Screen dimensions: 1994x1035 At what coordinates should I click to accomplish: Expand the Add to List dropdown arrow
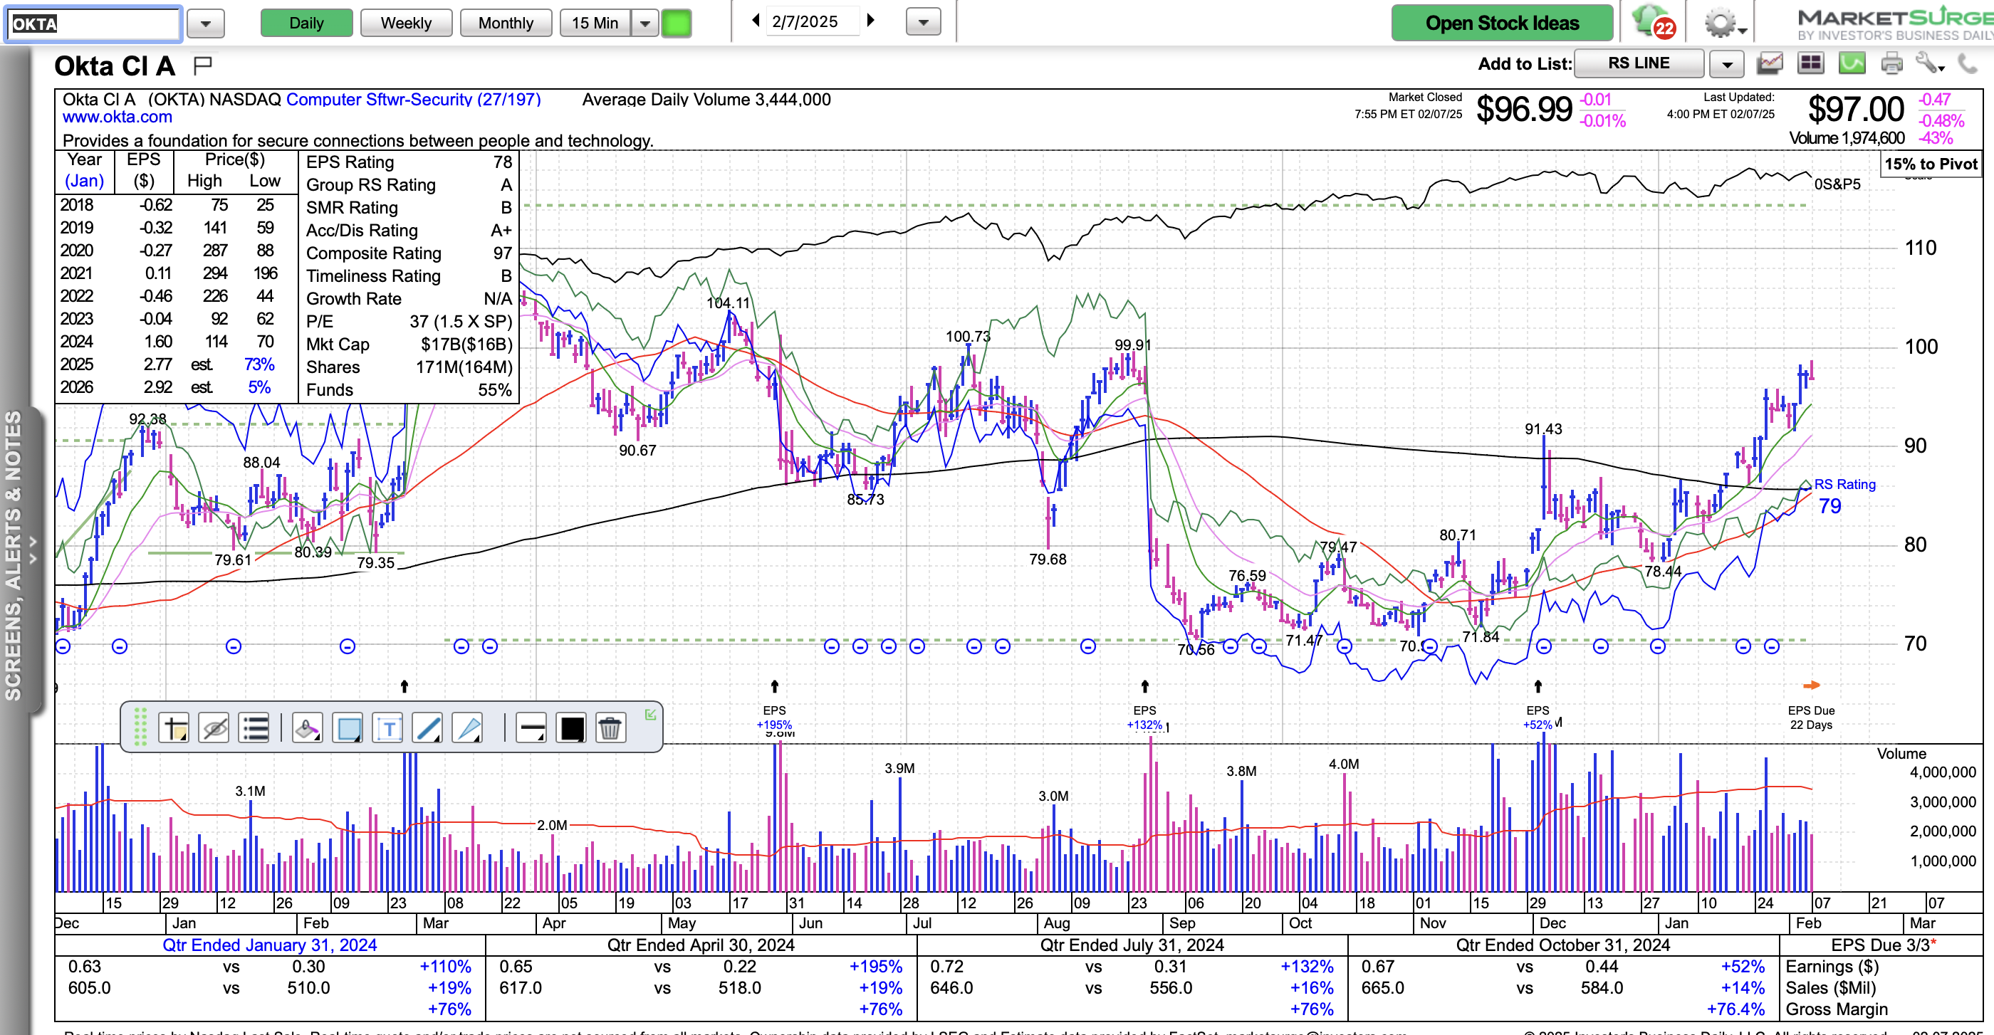[1727, 64]
